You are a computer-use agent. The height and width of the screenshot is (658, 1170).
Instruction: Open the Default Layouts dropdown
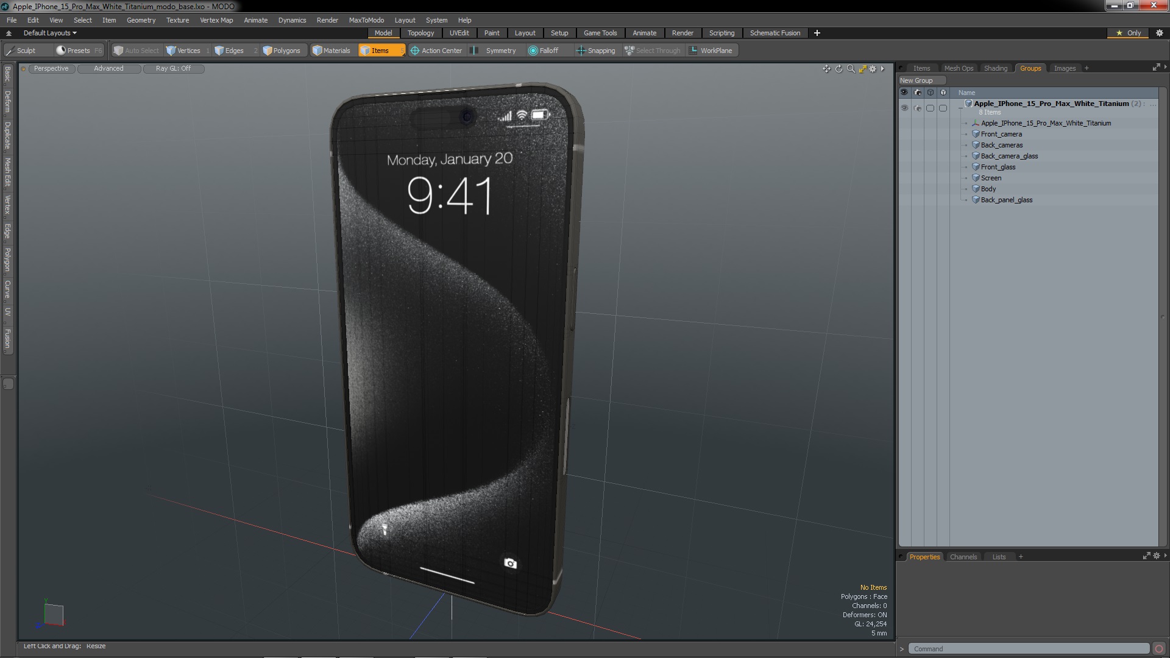click(50, 33)
